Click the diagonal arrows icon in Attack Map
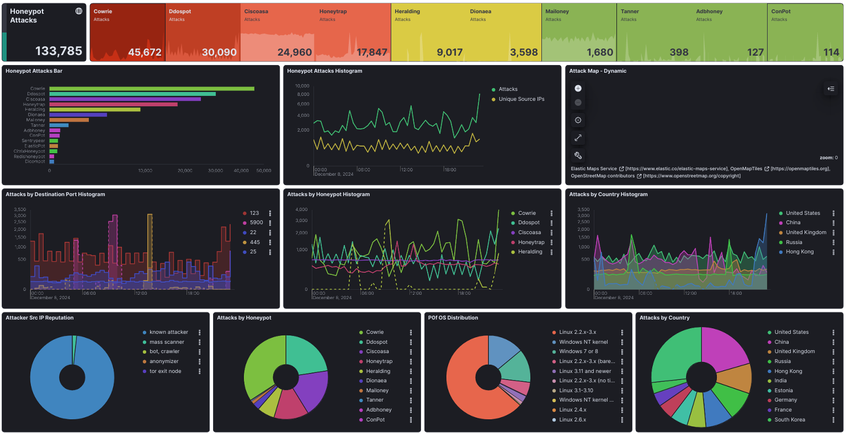846x433 pixels. pos(578,138)
